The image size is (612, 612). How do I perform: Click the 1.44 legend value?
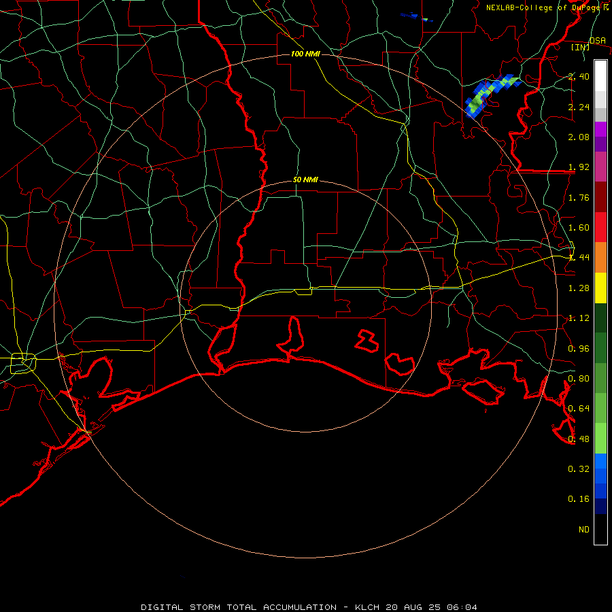pyautogui.click(x=579, y=257)
